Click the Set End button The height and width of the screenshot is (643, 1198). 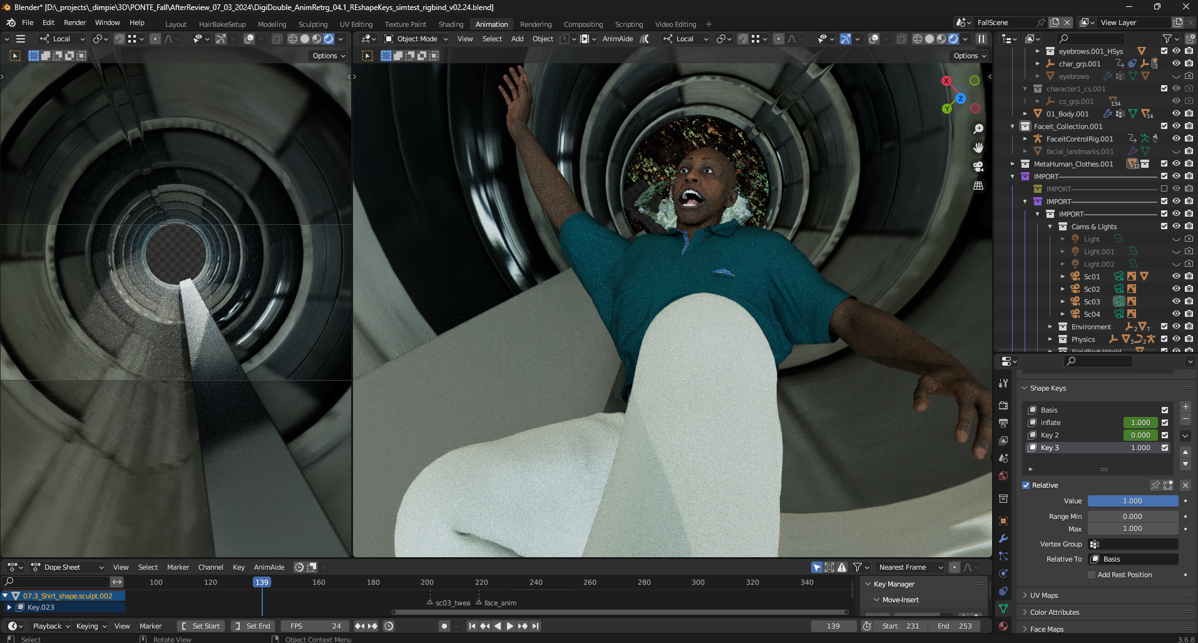(x=252, y=626)
